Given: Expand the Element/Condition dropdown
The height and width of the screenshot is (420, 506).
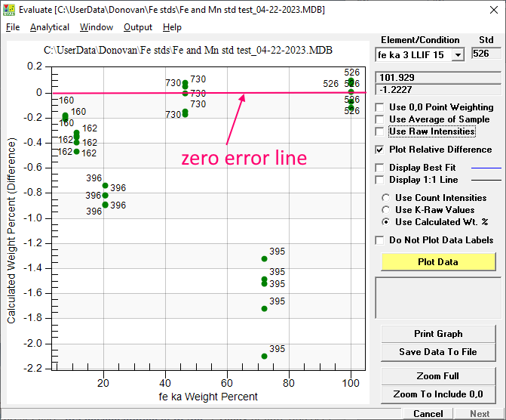Looking at the screenshot, I should 458,54.
